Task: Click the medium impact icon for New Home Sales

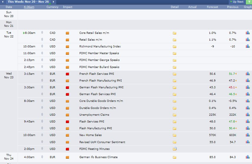Action: pyautogui.click(x=67, y=135)
